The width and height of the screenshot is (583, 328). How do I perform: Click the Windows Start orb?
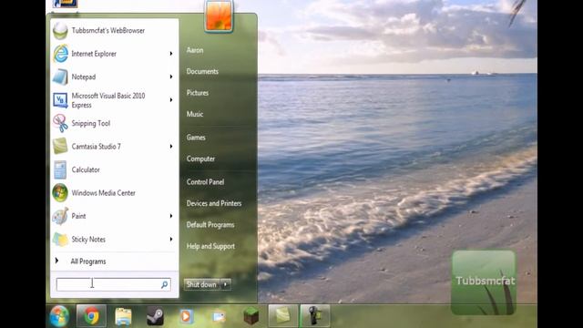coord(59,316)
